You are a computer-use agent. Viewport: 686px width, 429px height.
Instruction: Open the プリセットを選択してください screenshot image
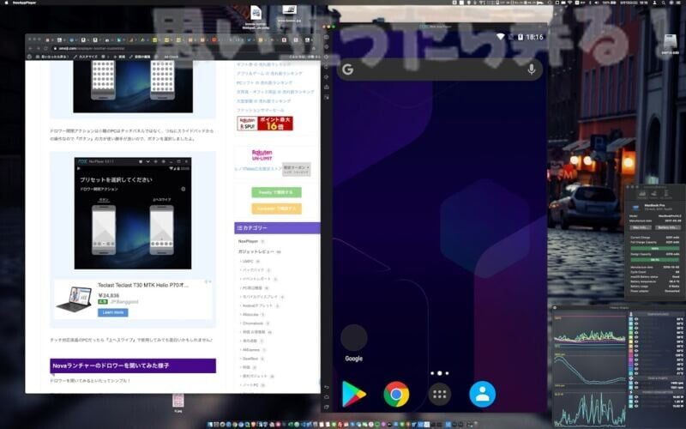click(133, 213)
